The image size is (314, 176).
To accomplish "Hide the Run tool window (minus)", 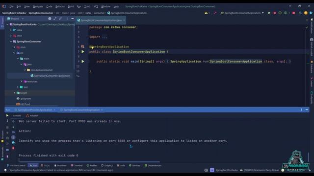I will click(x=307, y=110).
